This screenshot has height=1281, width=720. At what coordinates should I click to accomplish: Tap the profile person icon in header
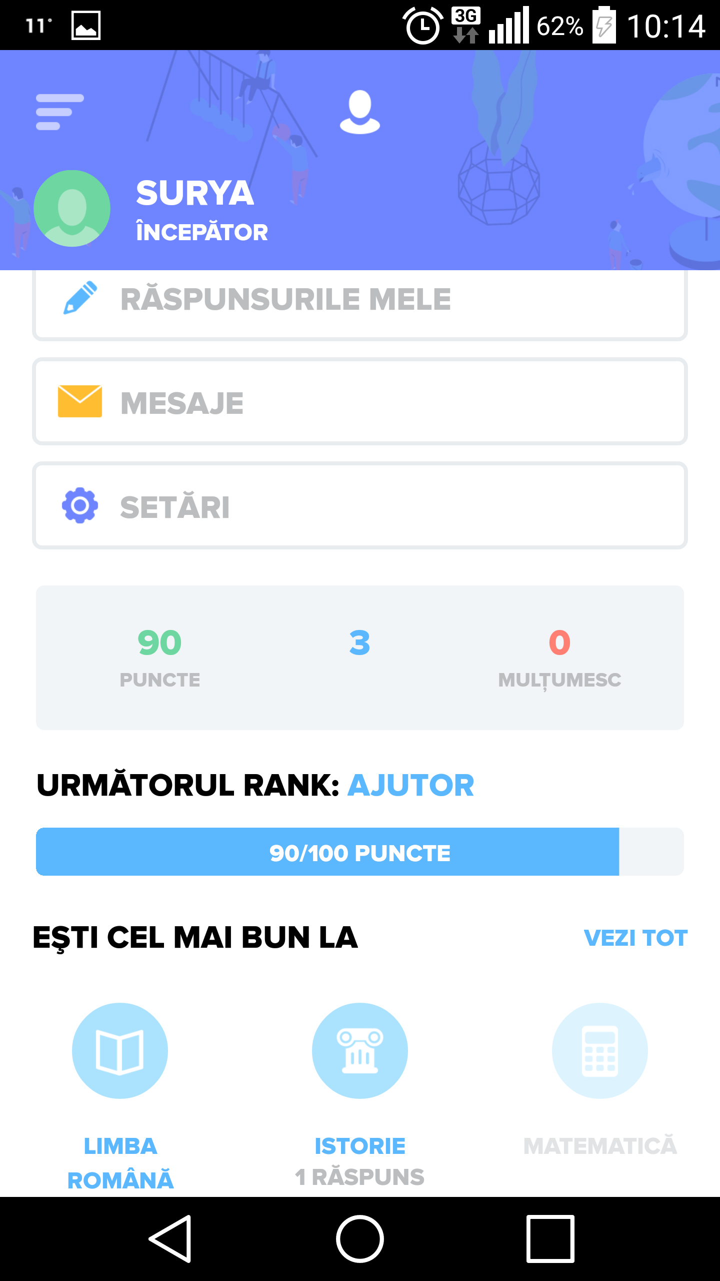(359, 112)
